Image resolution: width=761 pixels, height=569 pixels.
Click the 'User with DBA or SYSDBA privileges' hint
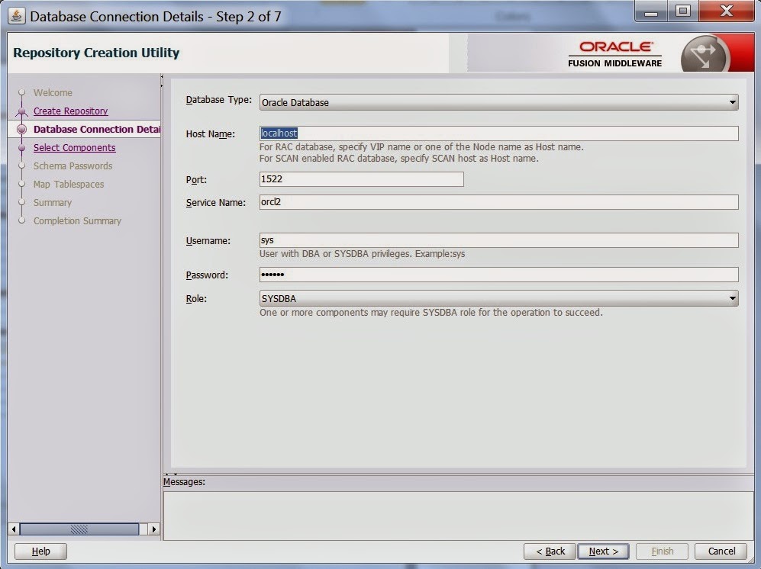pyautogui.click(x=362, y=254)
